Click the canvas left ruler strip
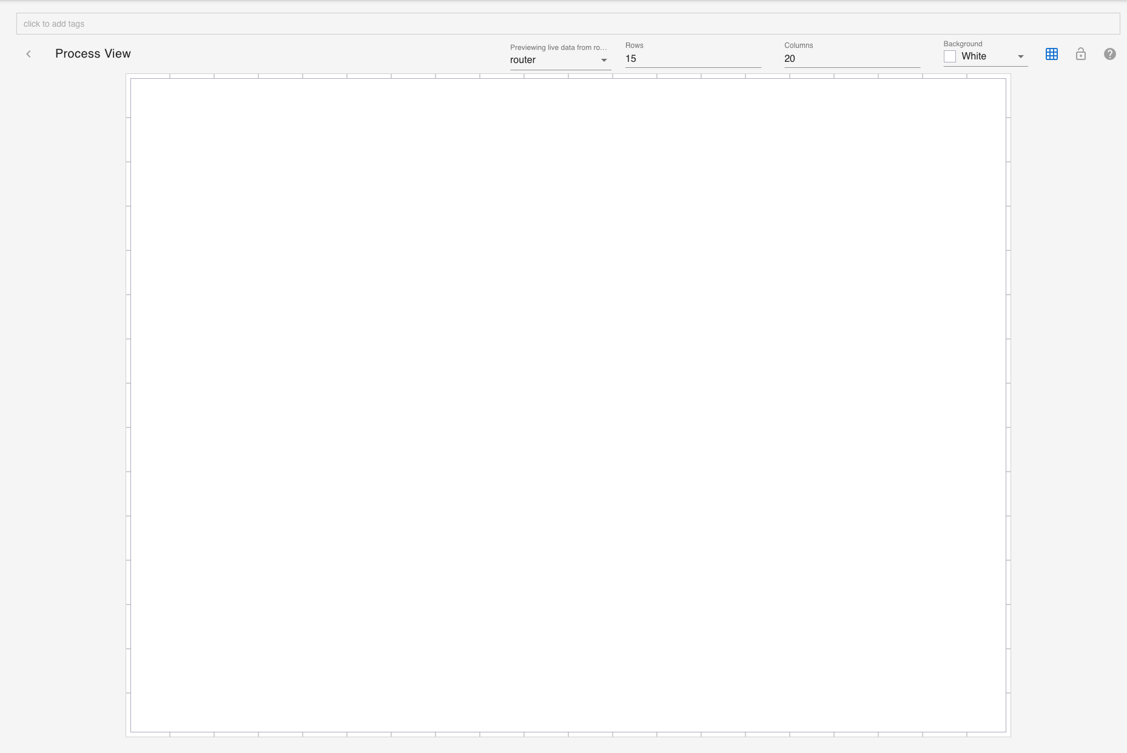Image resolution: width=1127 pixels, height=753 pixels. click(128, 405)
